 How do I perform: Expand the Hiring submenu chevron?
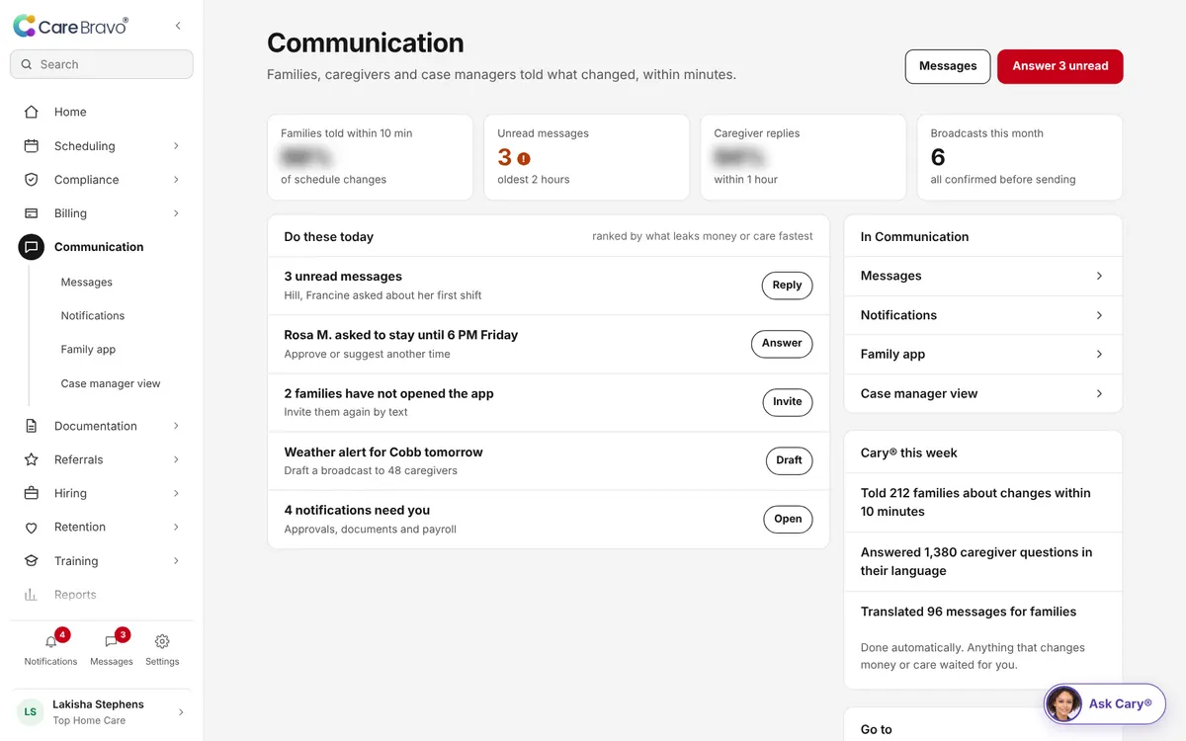click(176, 493)
